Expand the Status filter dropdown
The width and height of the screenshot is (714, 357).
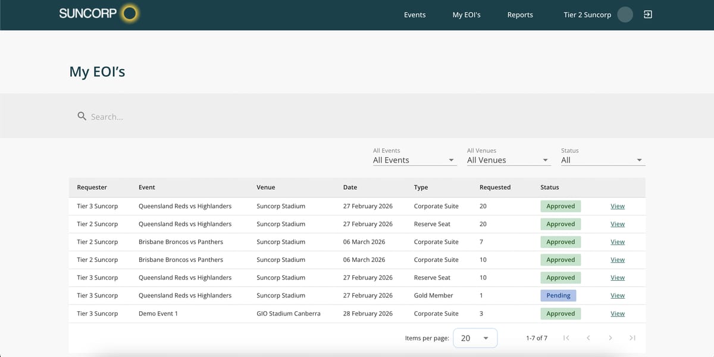point(603,160)
